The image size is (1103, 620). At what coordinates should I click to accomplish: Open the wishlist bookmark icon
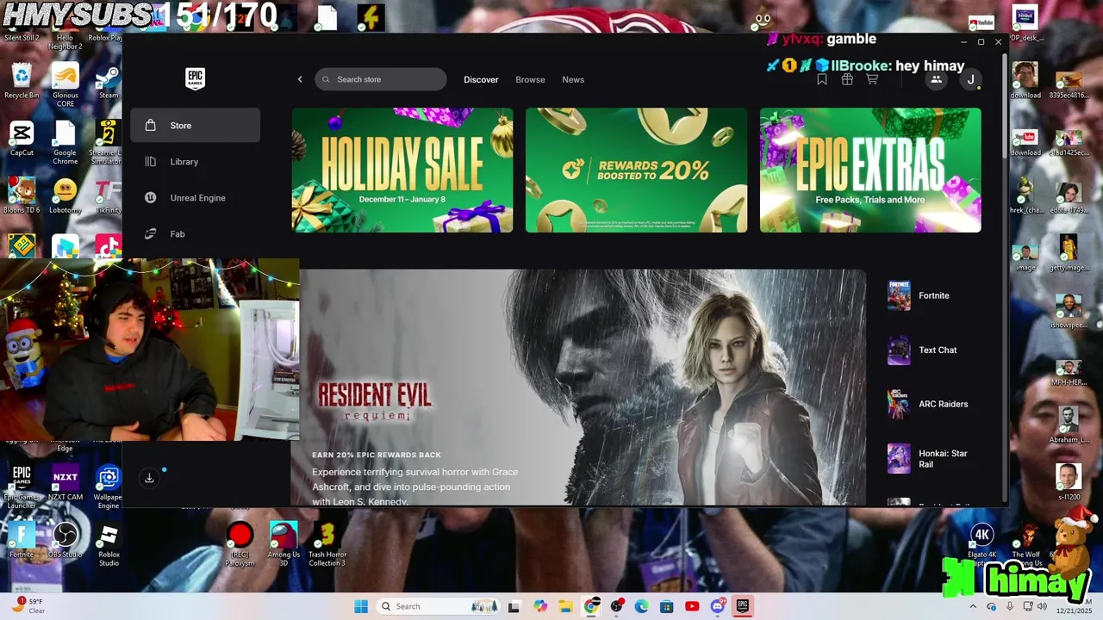pyautogui.click(x=822, y=79)
